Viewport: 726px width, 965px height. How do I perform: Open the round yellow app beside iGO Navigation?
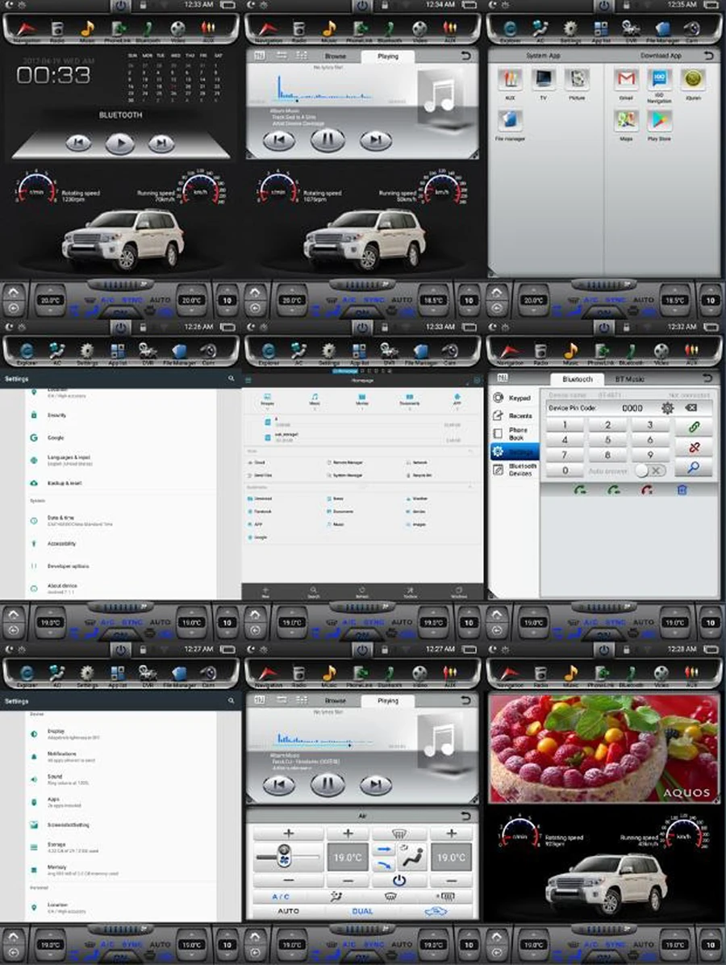click(693, 80)
